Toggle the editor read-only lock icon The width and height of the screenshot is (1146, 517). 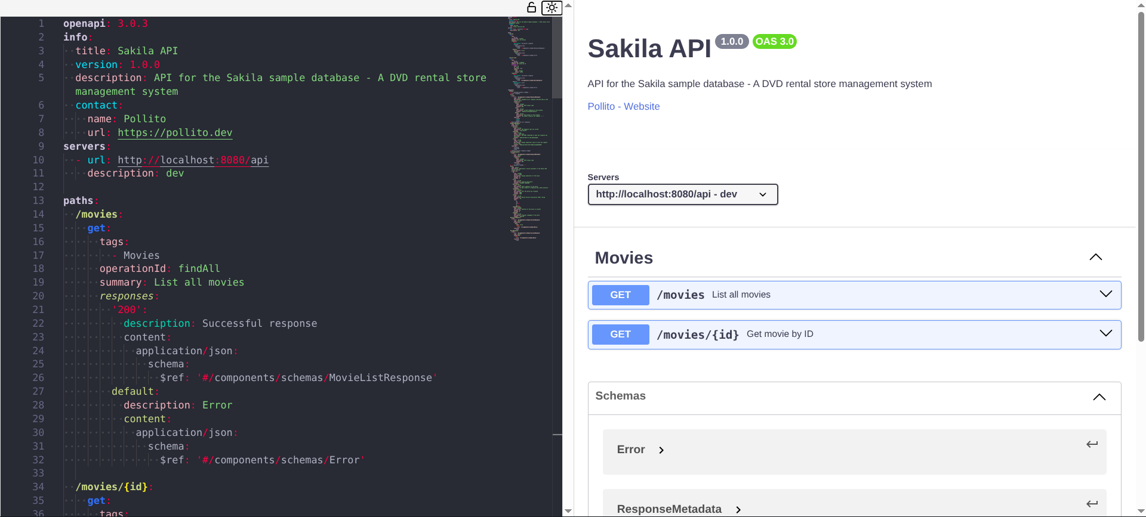pyautogui.click(x=531, y=7)
